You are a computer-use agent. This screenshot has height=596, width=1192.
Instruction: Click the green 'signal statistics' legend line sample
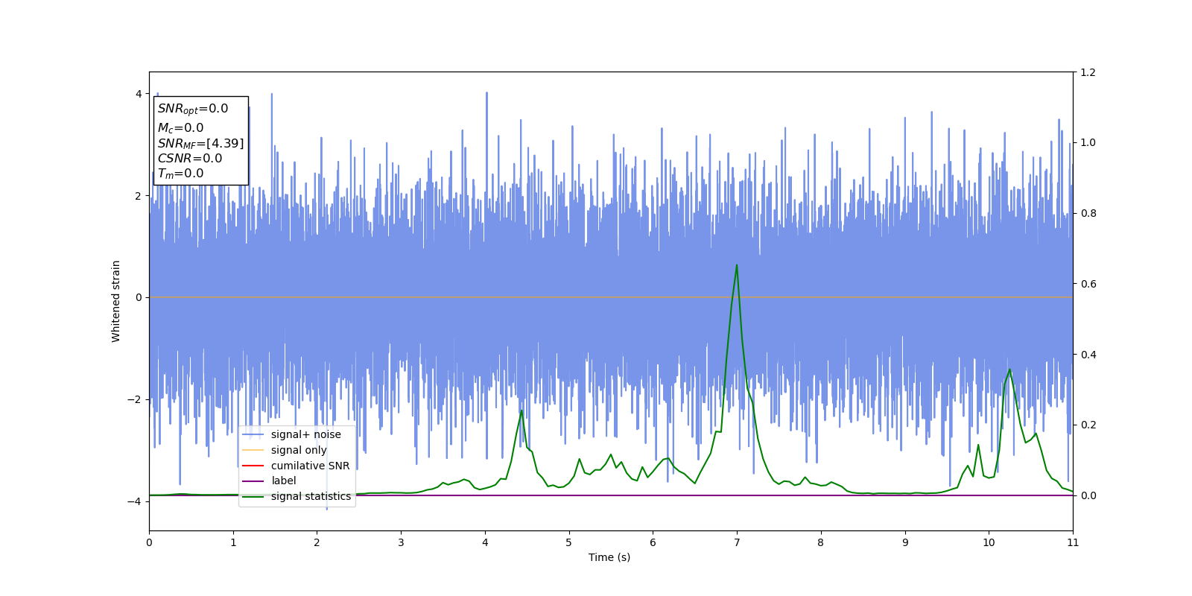(x=253, y=497)
